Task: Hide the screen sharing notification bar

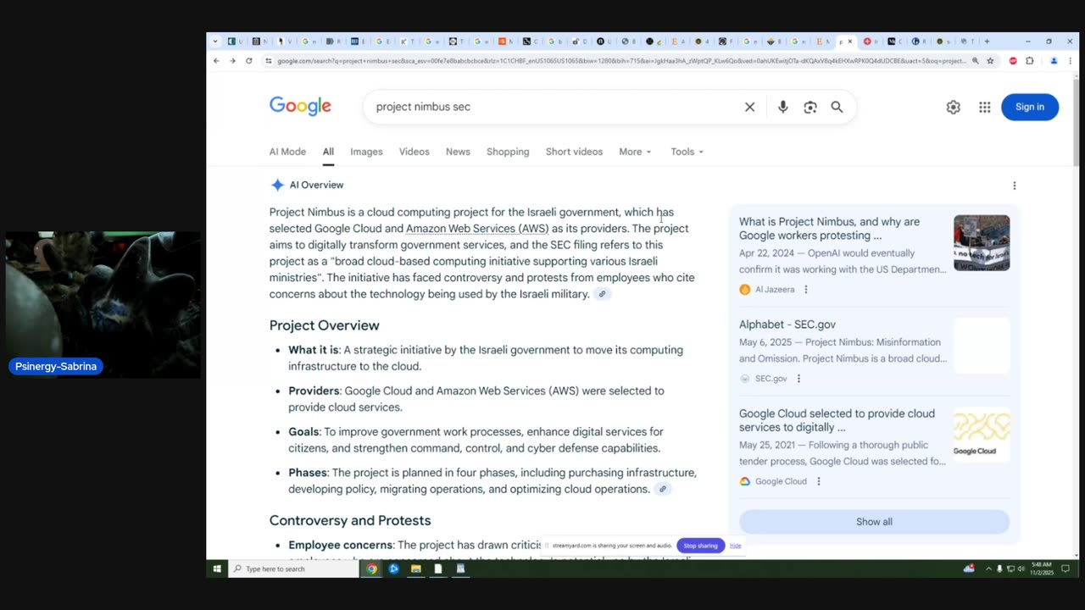Action: point(735,546)
